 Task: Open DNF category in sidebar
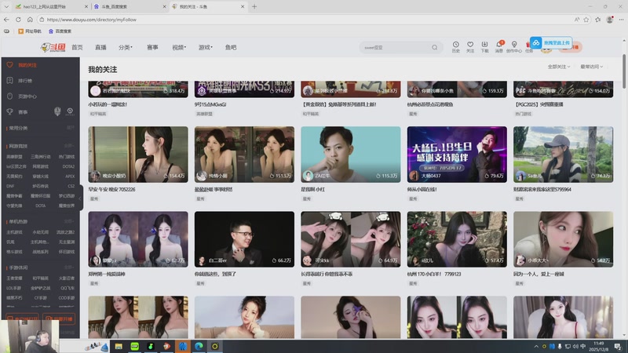click(10, 186)
